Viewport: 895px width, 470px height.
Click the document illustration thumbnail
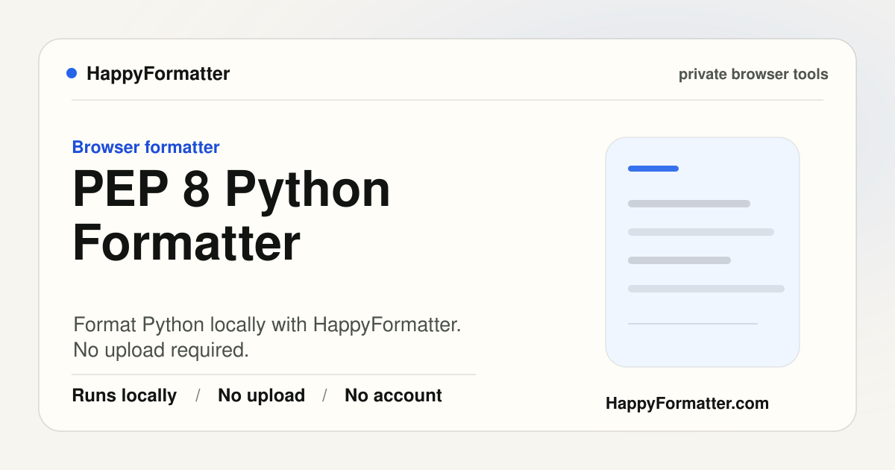[x=703, y=252]
